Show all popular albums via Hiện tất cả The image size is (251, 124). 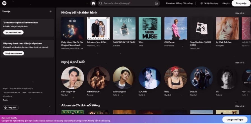click(240, 106)
